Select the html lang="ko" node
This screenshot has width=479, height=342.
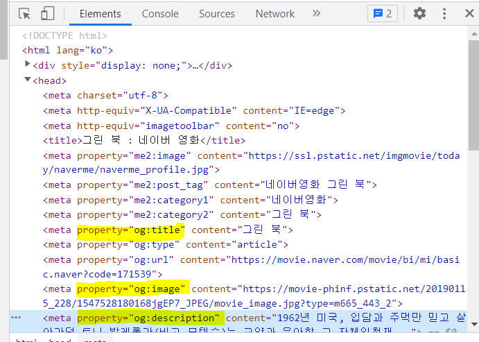coord(67,50)
